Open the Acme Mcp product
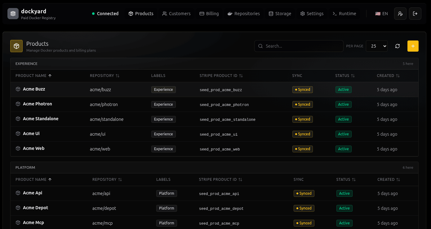This screenshot has height=229, width=431. pos(33,223)
